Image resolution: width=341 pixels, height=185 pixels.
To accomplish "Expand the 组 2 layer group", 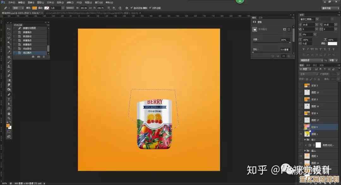I will click(305, 139).
